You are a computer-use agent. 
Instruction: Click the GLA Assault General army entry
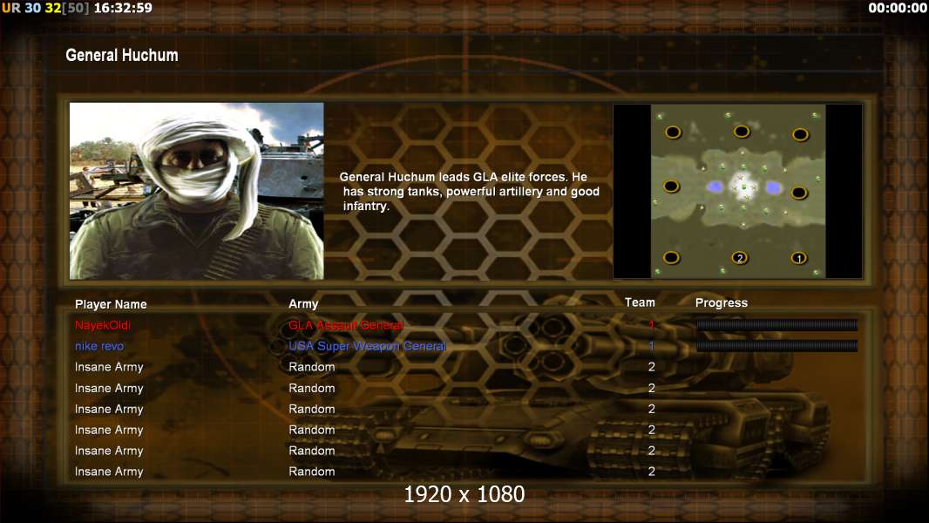[346, 325]
